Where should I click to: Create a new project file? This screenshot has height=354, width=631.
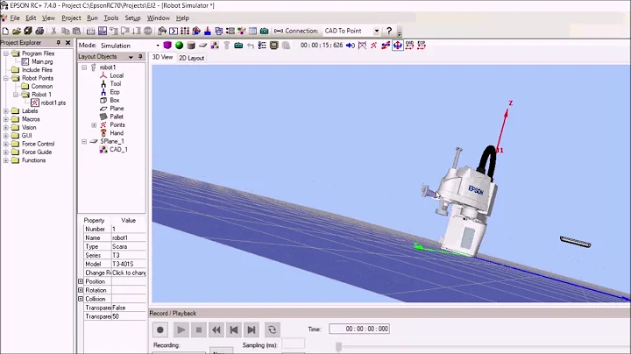click(x=5, y=31)
